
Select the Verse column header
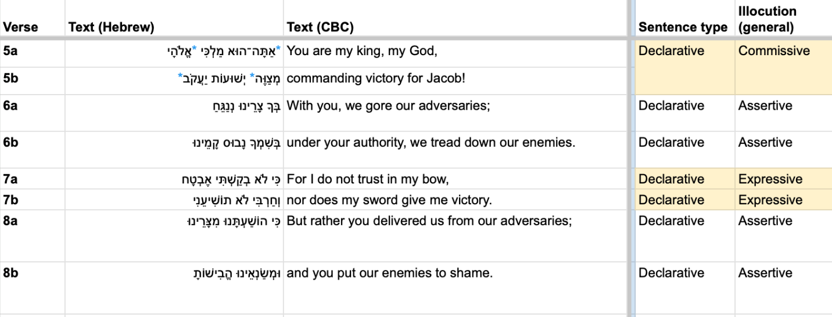click(x=33, y=19)
